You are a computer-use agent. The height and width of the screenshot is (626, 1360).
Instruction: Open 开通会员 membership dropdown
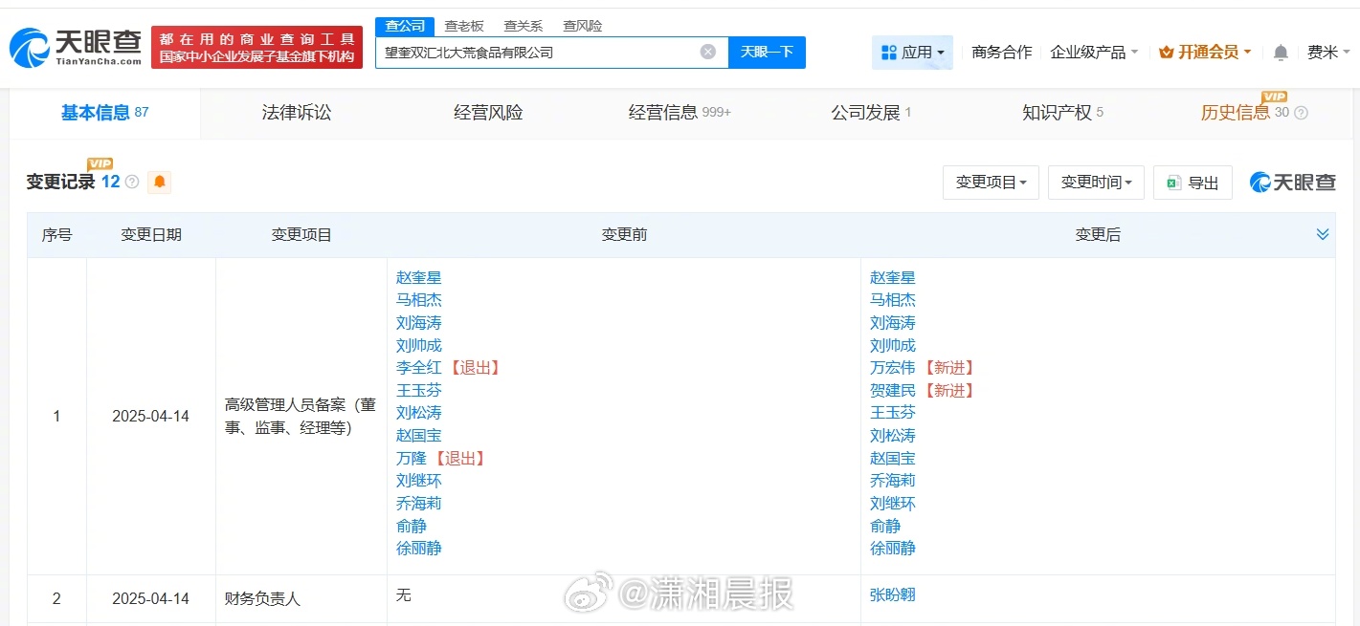point(1205,53)
